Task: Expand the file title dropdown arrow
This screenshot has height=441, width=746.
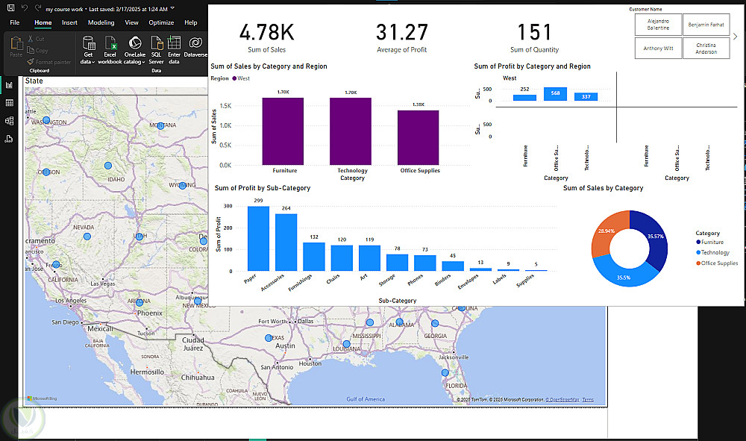Action: point(172,8)
